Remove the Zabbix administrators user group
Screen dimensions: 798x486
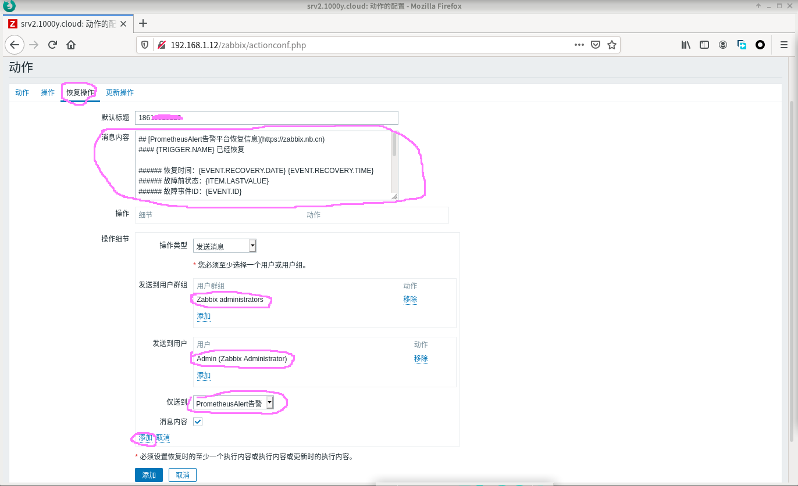point(410,300)
